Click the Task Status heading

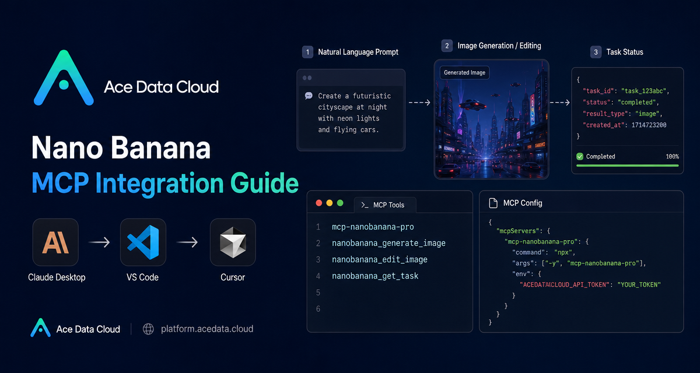pos(625,52)
